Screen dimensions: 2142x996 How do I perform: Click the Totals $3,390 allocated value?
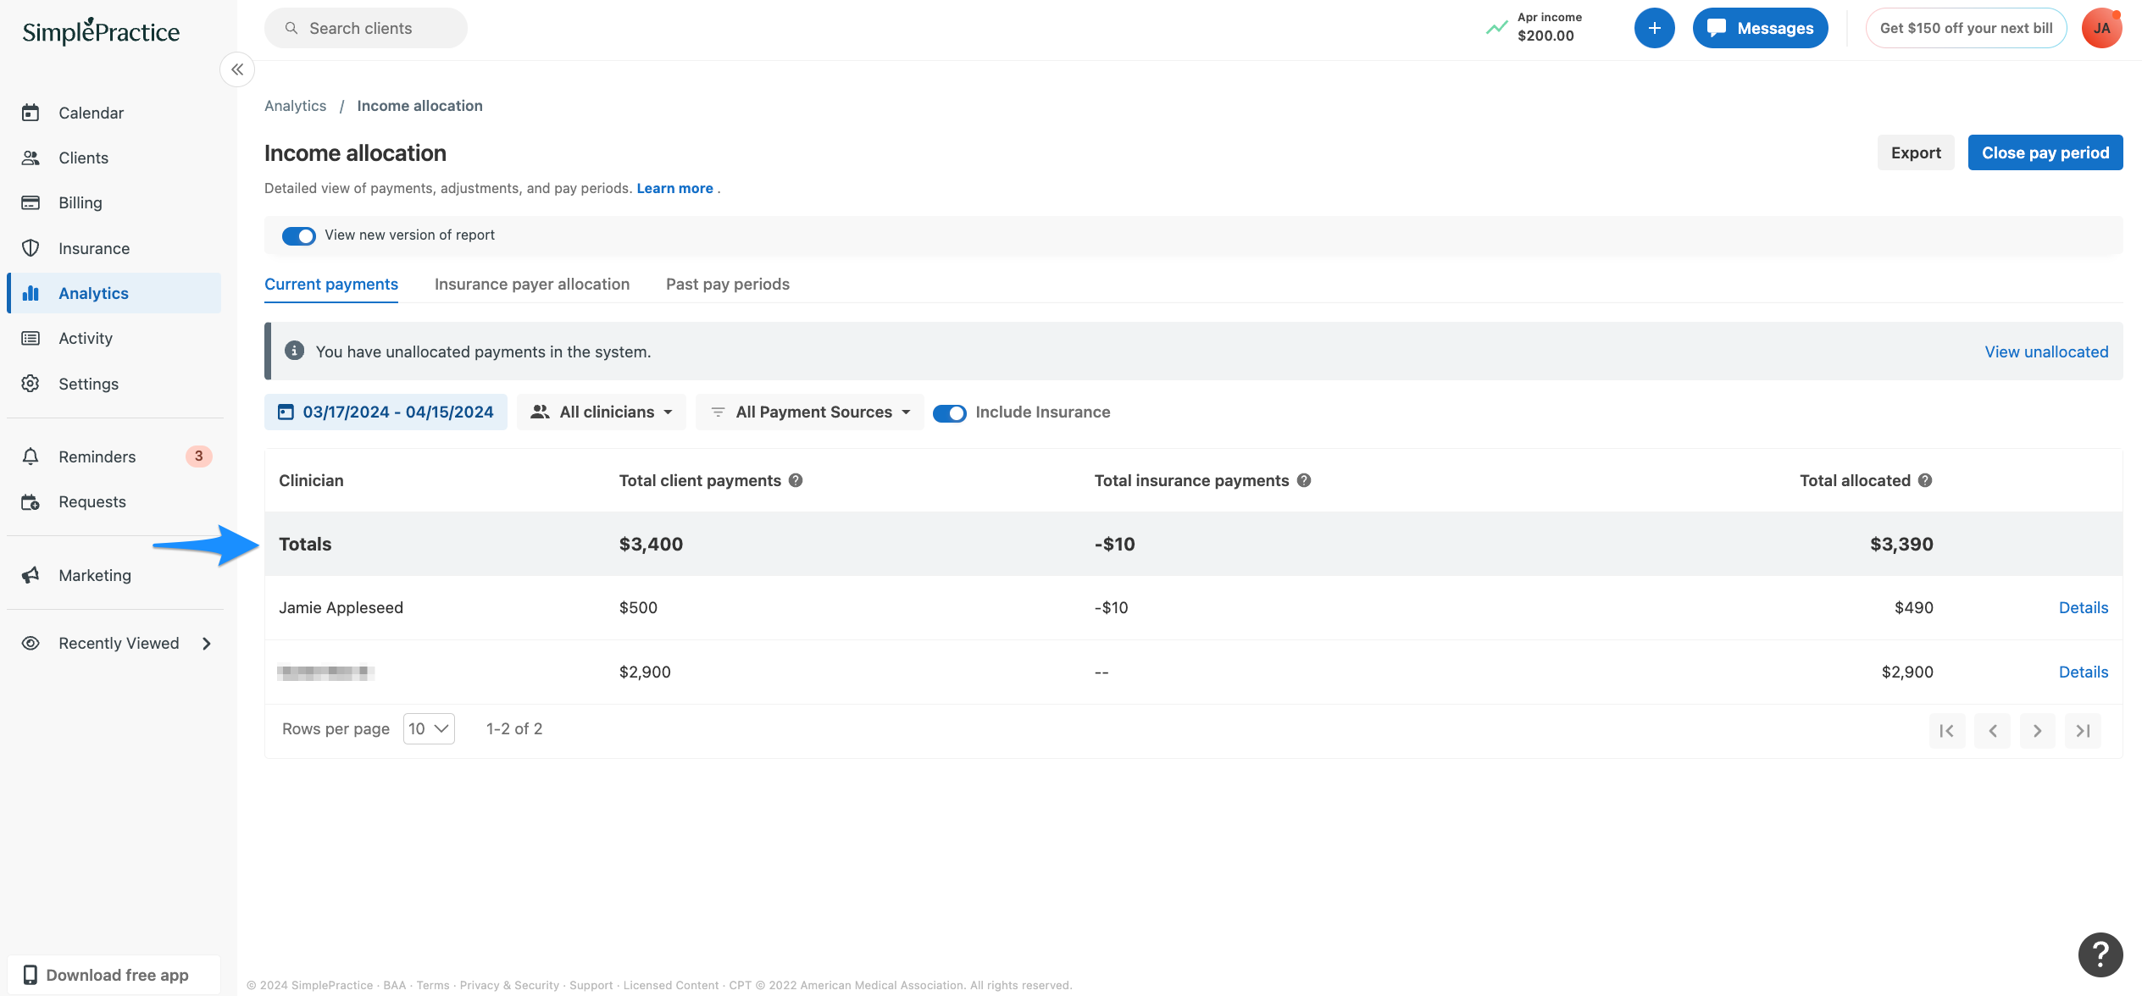[1901, 544]
